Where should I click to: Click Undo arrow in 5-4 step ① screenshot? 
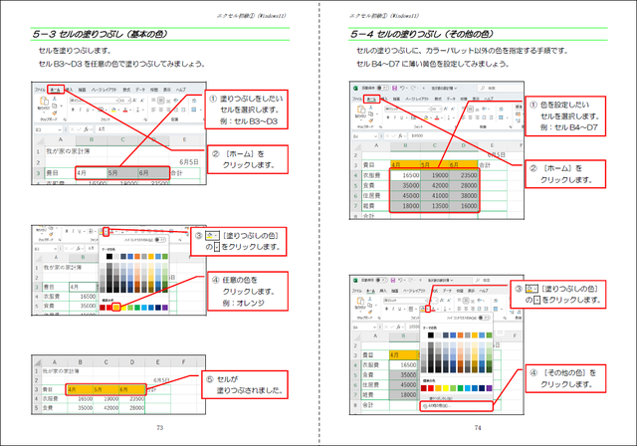tap(402, 89)
